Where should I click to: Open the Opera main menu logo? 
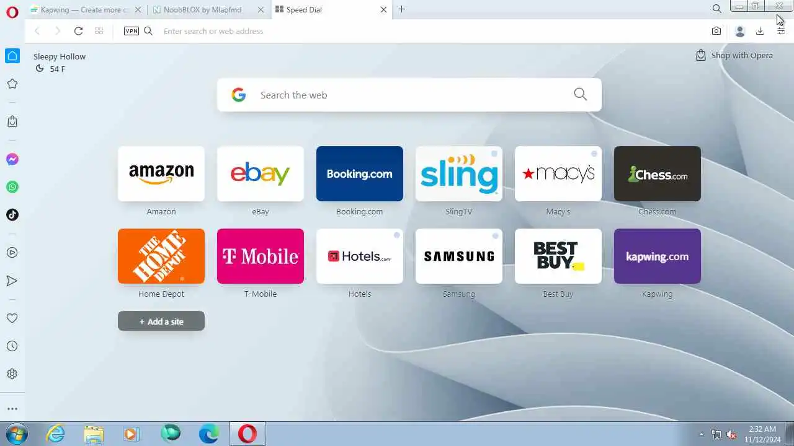(12, 11)
